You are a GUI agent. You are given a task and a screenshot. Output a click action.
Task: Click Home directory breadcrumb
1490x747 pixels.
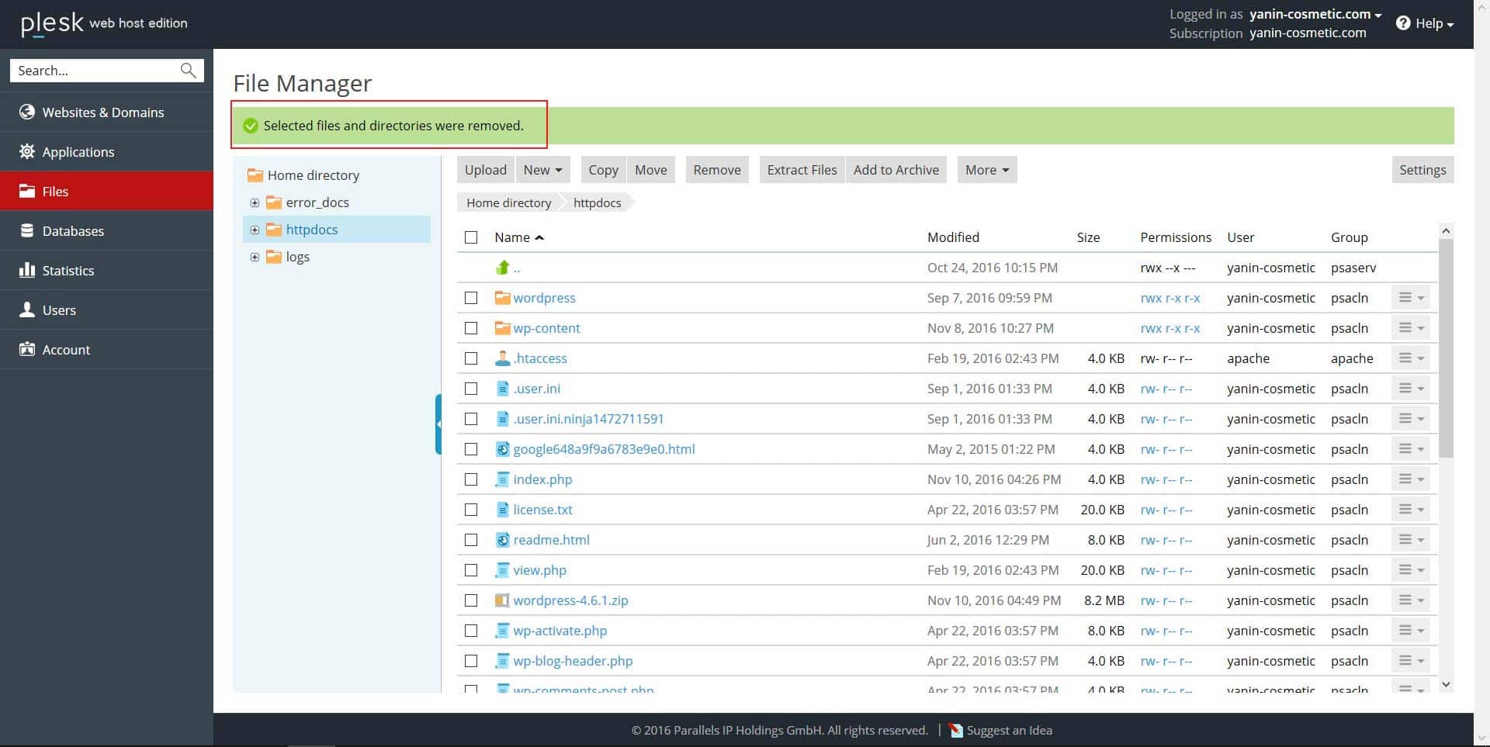[509, 202]
